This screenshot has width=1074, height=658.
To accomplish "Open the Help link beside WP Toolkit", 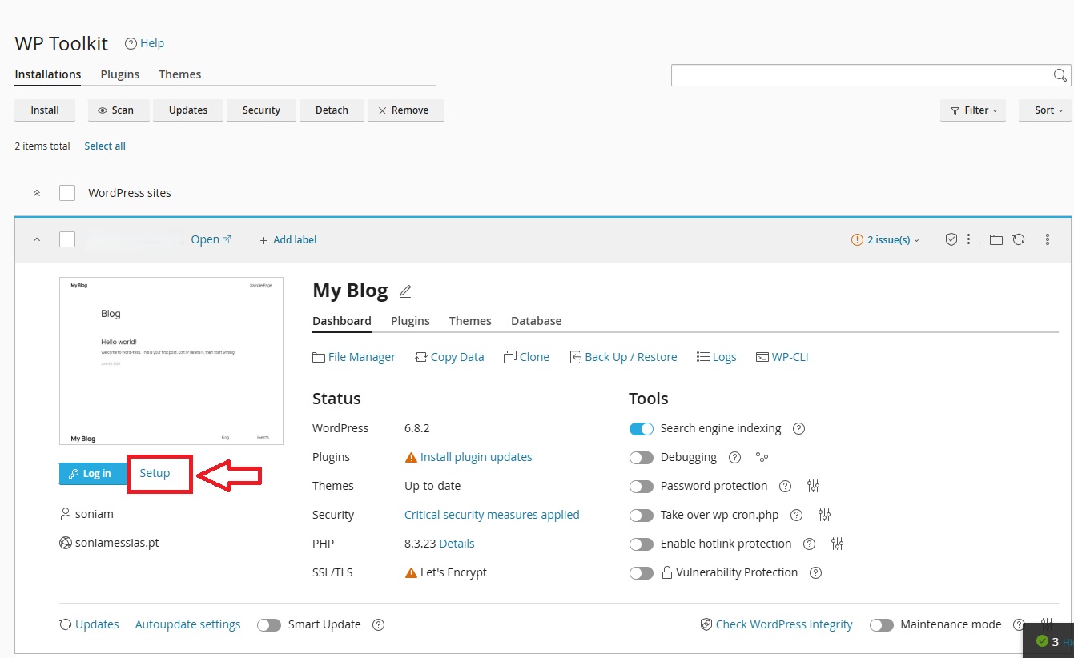I will tap(145, 43).
